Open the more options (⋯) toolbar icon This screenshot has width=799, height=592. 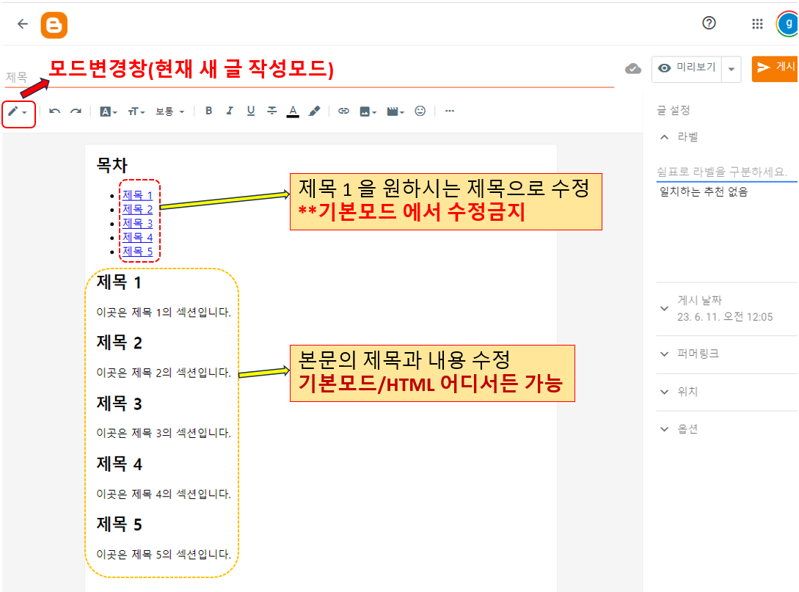(x=448, y=111)
